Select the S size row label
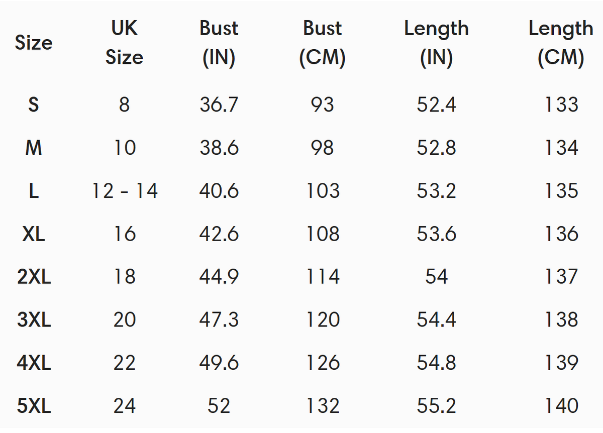 (33, 104)
